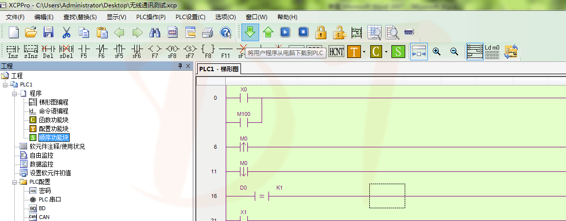Upload the program from PLC with green up arrow
This screenshot has width=566, height=221.
click(x=268, y=32)
